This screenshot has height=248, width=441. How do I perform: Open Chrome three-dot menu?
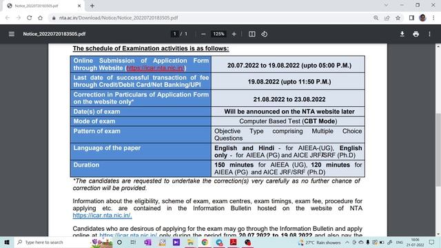click(433, 18)
